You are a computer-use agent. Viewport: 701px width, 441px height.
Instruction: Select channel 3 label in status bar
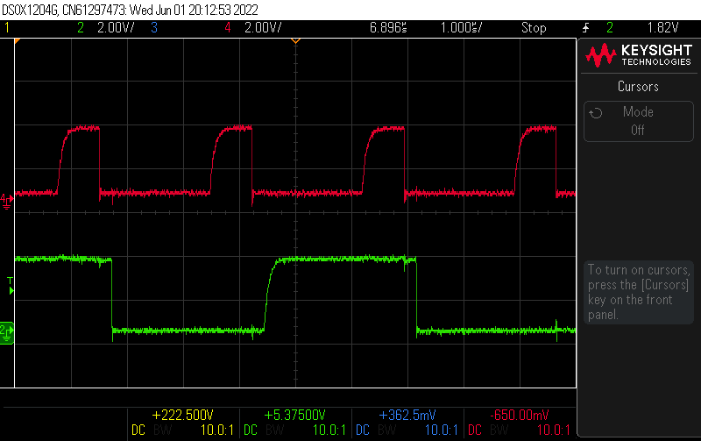tap(154, 28)
